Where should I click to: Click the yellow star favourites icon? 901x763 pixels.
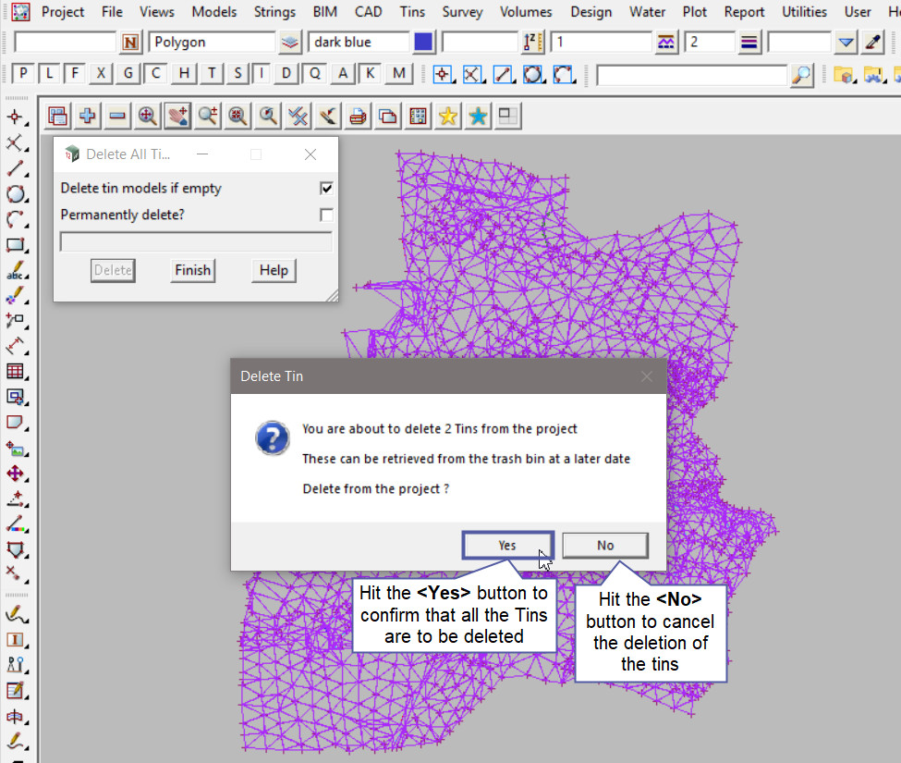(x=447, y=117)
